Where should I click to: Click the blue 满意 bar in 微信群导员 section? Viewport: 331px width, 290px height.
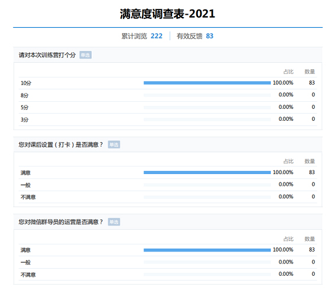click(x=207, y=250)
